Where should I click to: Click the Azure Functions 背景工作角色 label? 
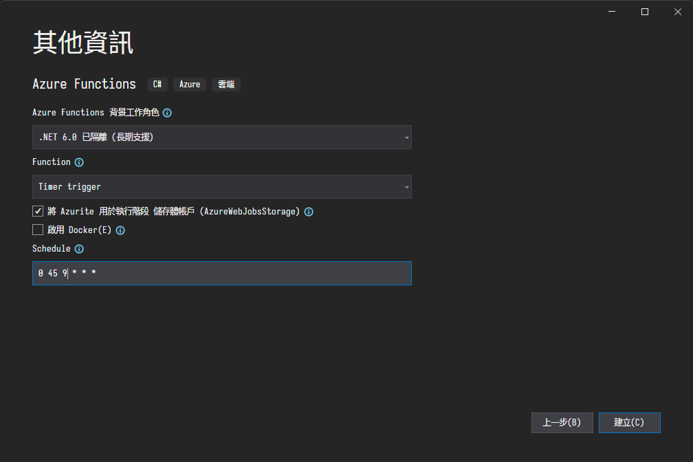pyautogui.click(x=96, y=112)
